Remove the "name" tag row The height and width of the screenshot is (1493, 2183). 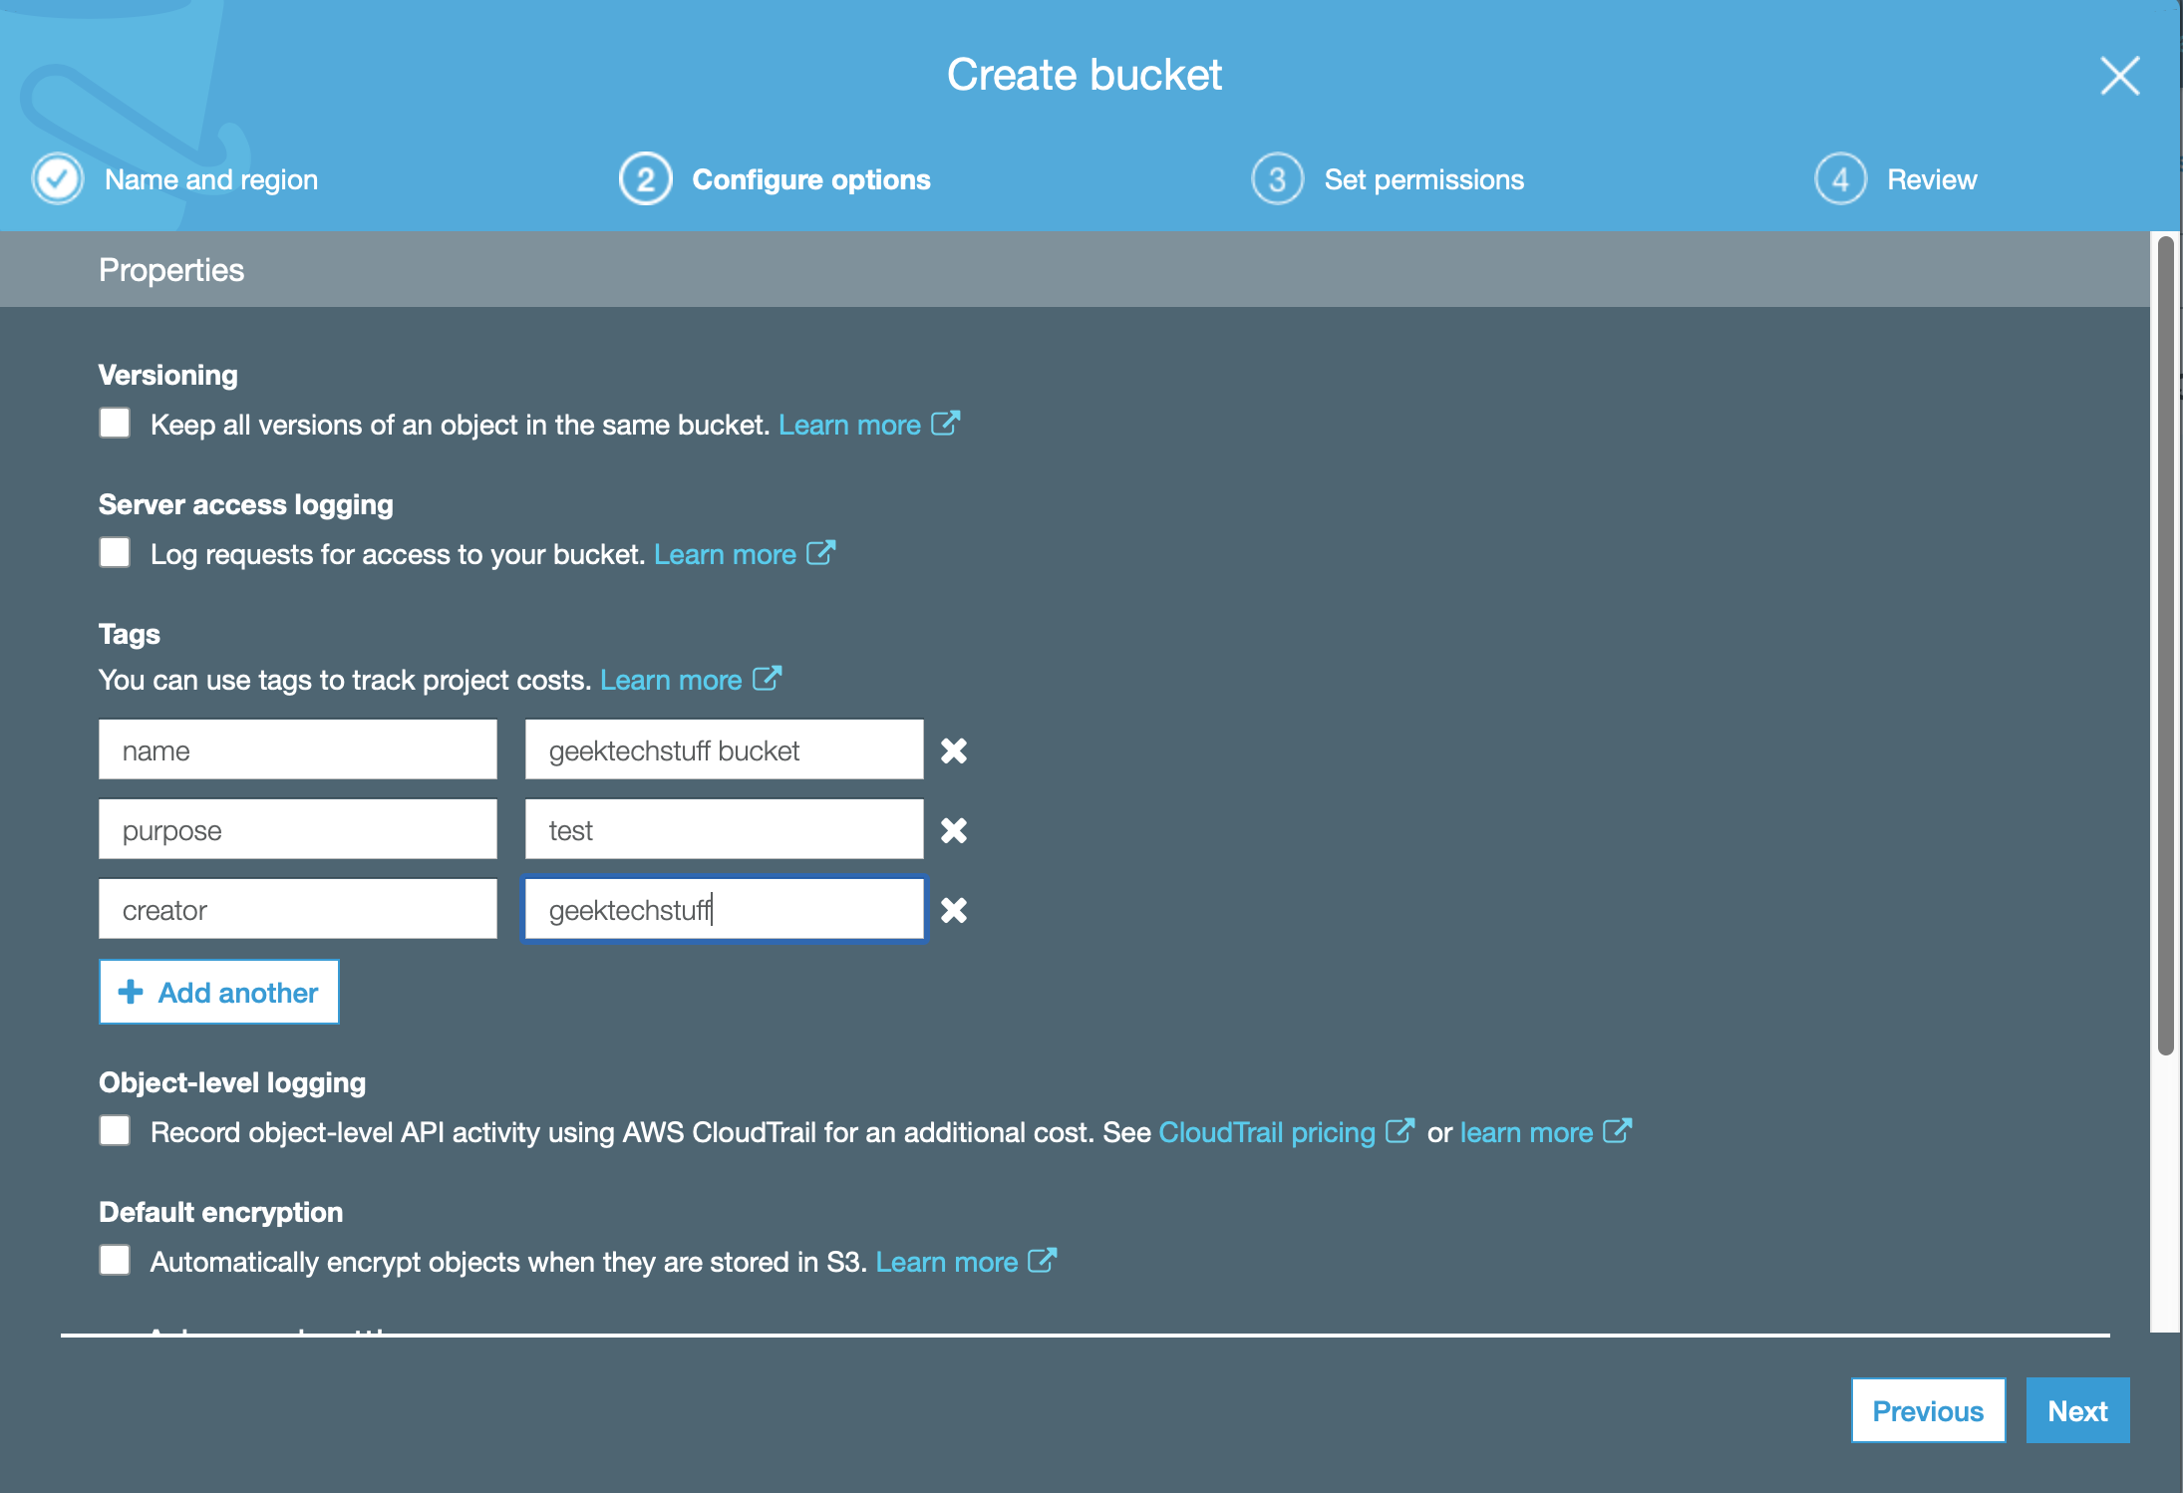coord(953,750)
